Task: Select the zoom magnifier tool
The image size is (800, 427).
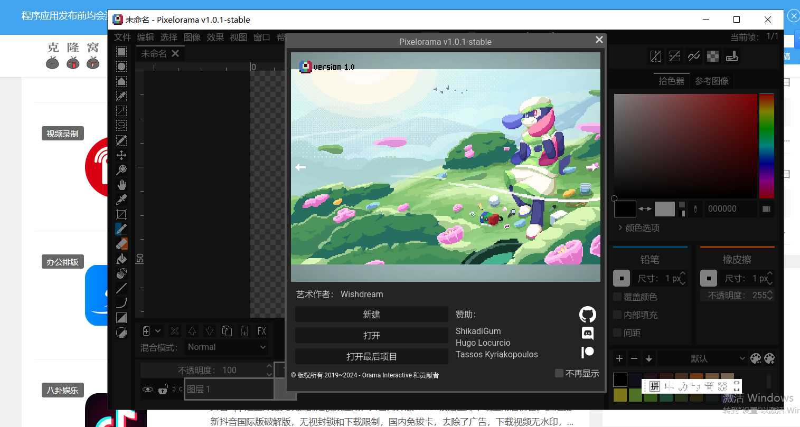Action: (121, 170)
